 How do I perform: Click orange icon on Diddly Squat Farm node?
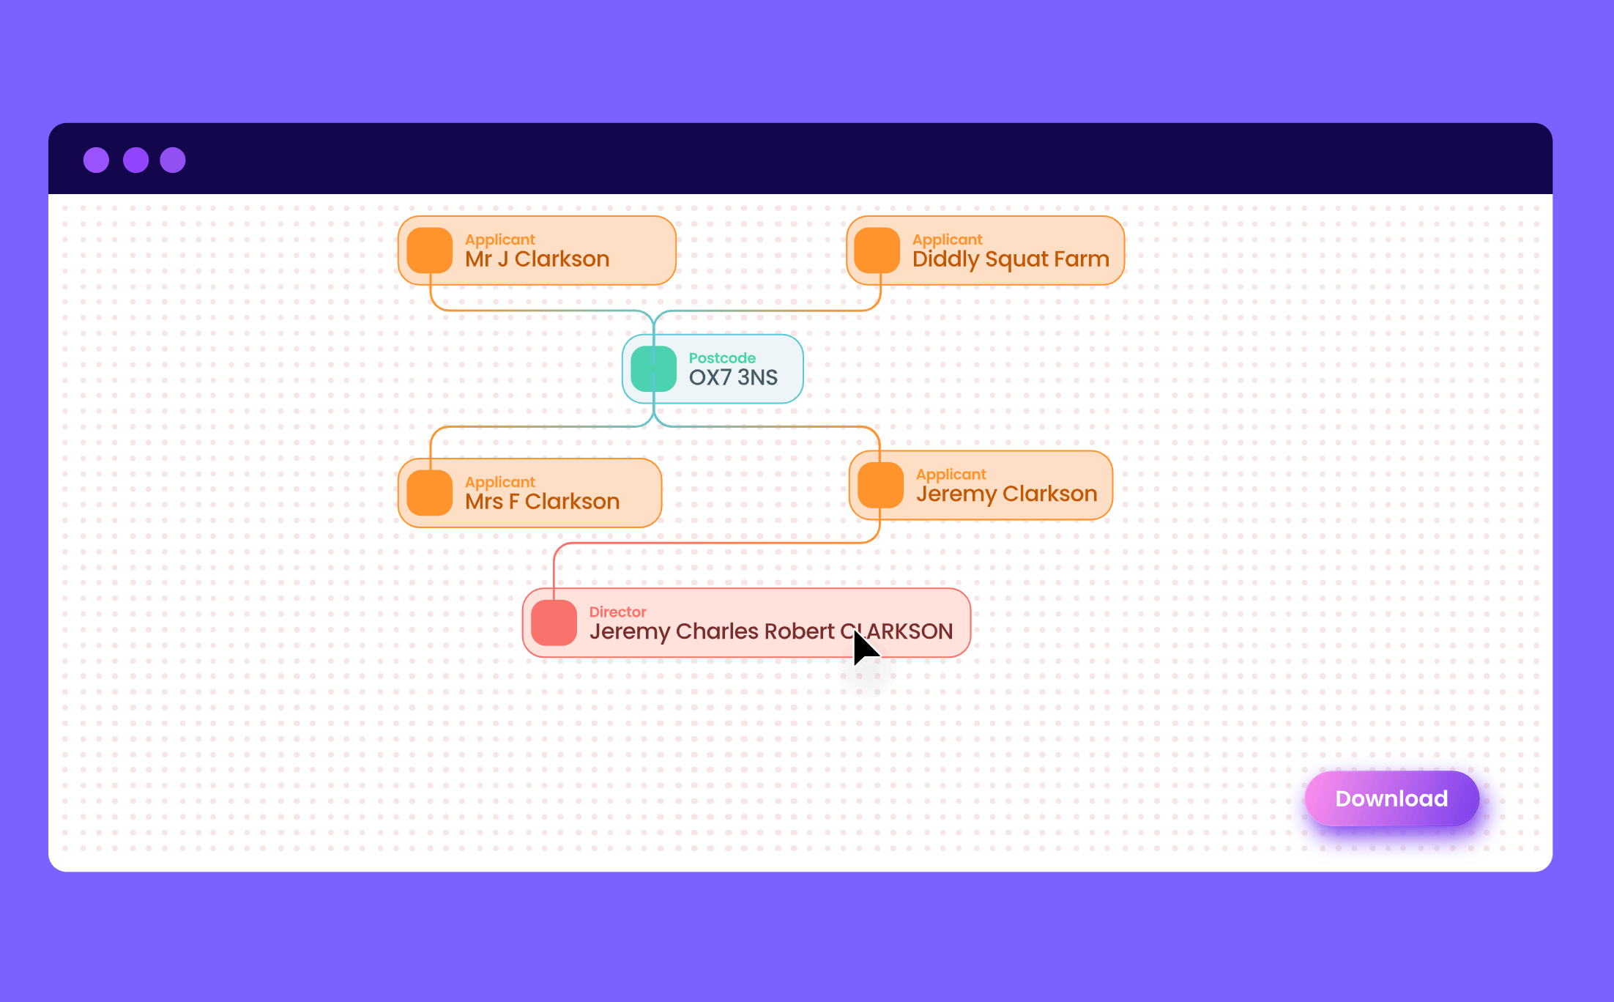pos(877,250)
